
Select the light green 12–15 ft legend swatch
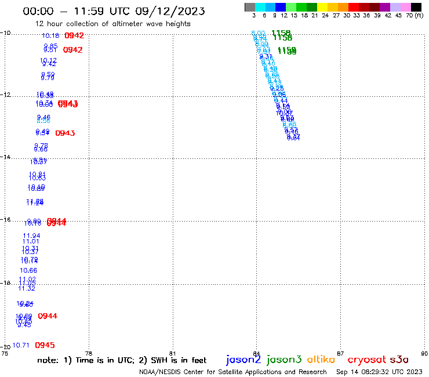point(291,7)
